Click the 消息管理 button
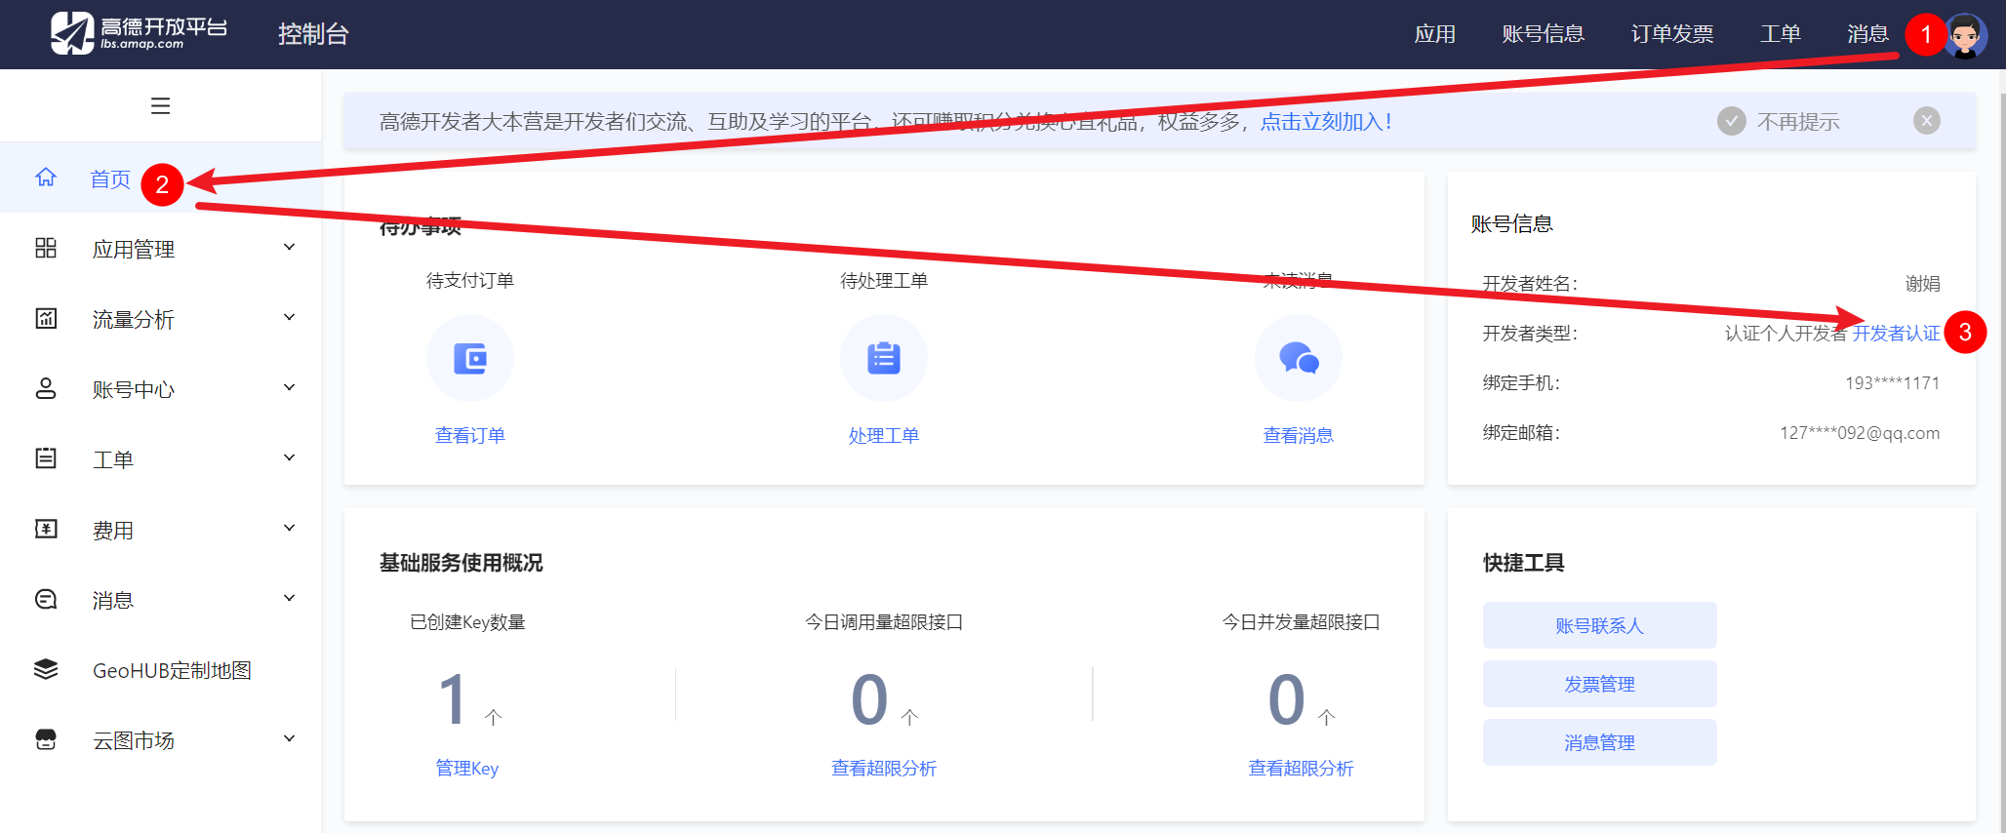The image size is (2006, 833). (1600, 742)
